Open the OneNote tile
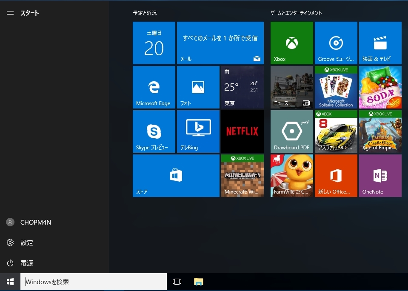Screen dimensions: 408x291 coord(380,176)
